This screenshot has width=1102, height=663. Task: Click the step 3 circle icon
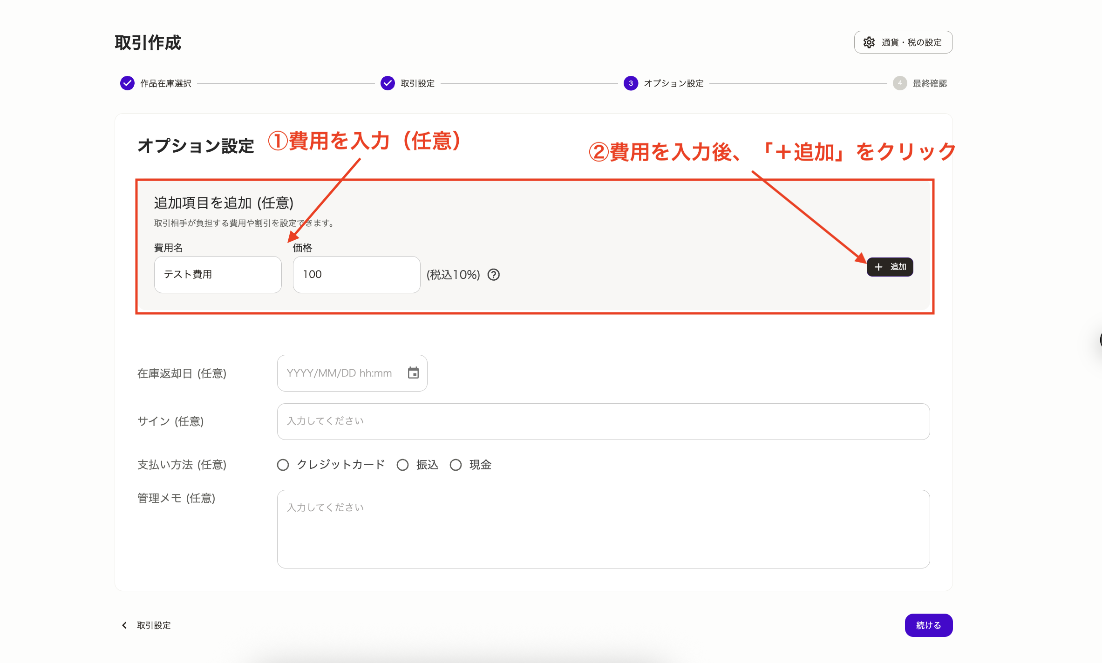[x=631, y=83]
